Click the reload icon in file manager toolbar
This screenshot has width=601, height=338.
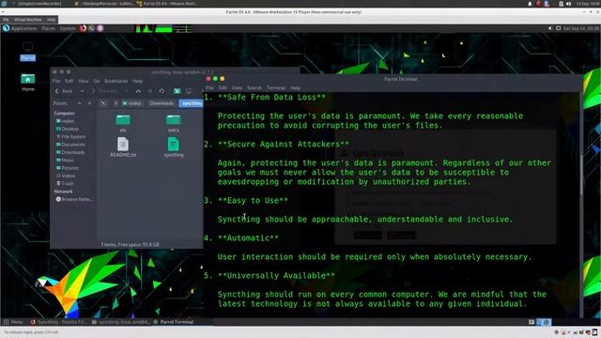(162, 91)
